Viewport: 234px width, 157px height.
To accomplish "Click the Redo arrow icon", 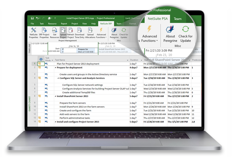I will click(43, 18).
